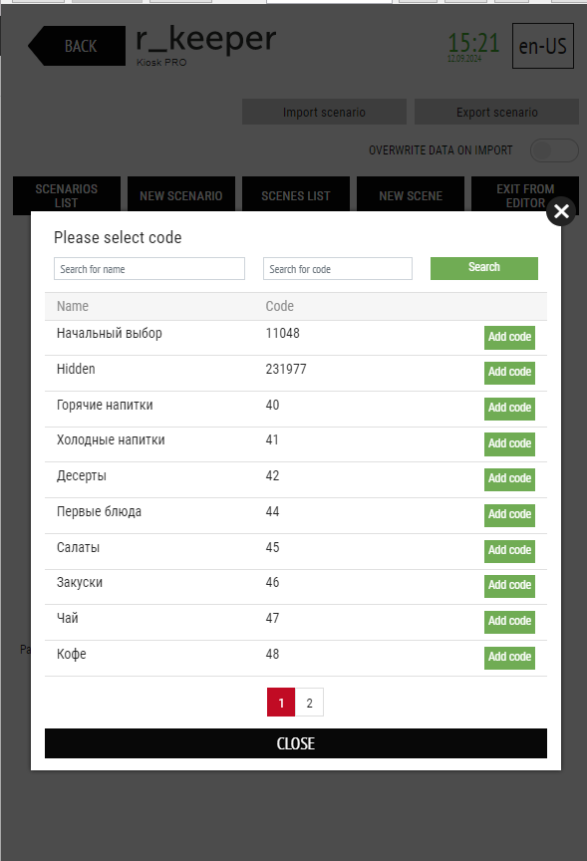Go to page 2 of results
The height and width of the screenshot is (861, 587).
(309, 703)
